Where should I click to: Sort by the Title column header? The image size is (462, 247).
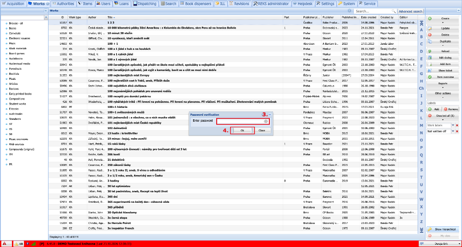195,18
